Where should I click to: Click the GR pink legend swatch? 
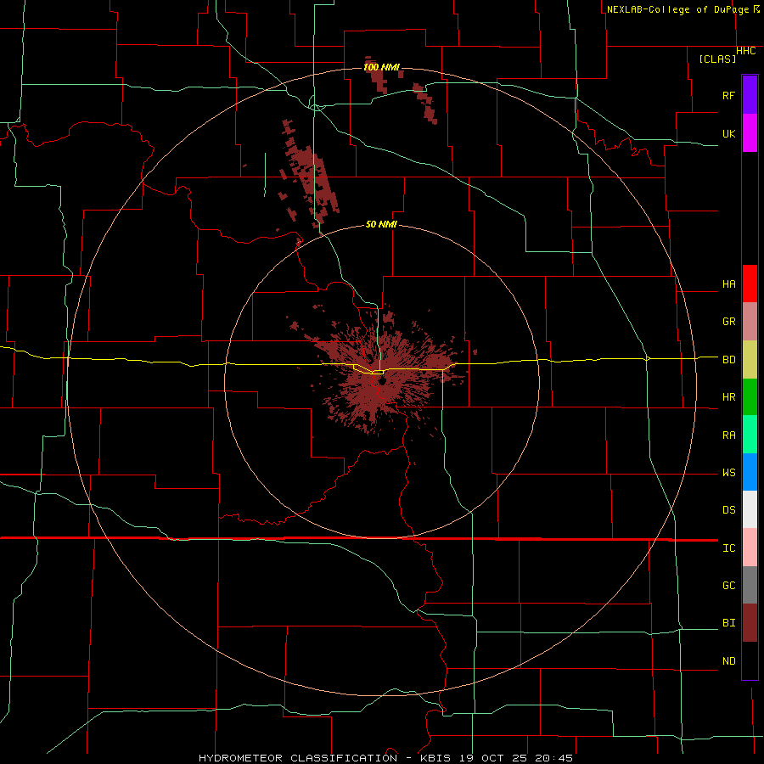click(750, 321)
